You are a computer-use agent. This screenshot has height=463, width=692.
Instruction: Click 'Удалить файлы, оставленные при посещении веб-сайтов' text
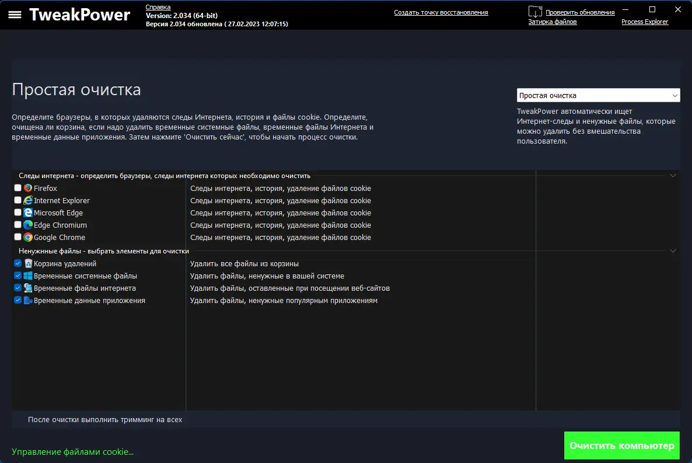[x=290, y=288]
